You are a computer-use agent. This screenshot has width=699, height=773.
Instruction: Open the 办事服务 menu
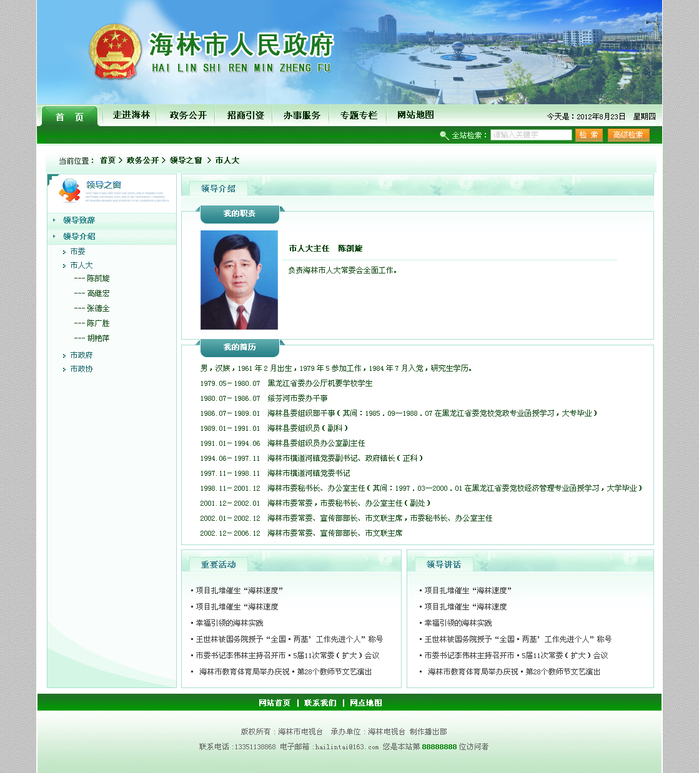tap(302, 116)
